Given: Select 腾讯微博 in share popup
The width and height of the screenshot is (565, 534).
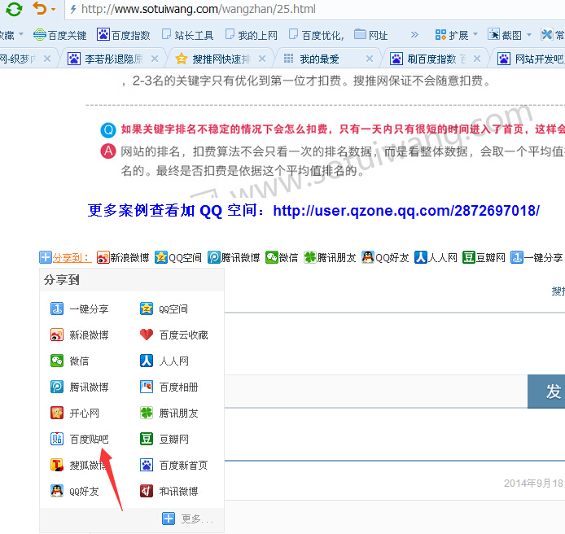Looking at the screenshot, I should tap(79, 387).
